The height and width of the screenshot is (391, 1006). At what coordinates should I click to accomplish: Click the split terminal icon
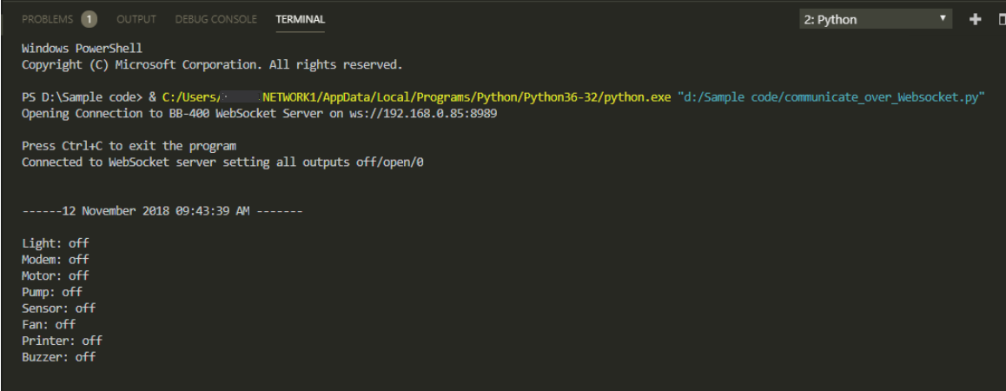1002,19
